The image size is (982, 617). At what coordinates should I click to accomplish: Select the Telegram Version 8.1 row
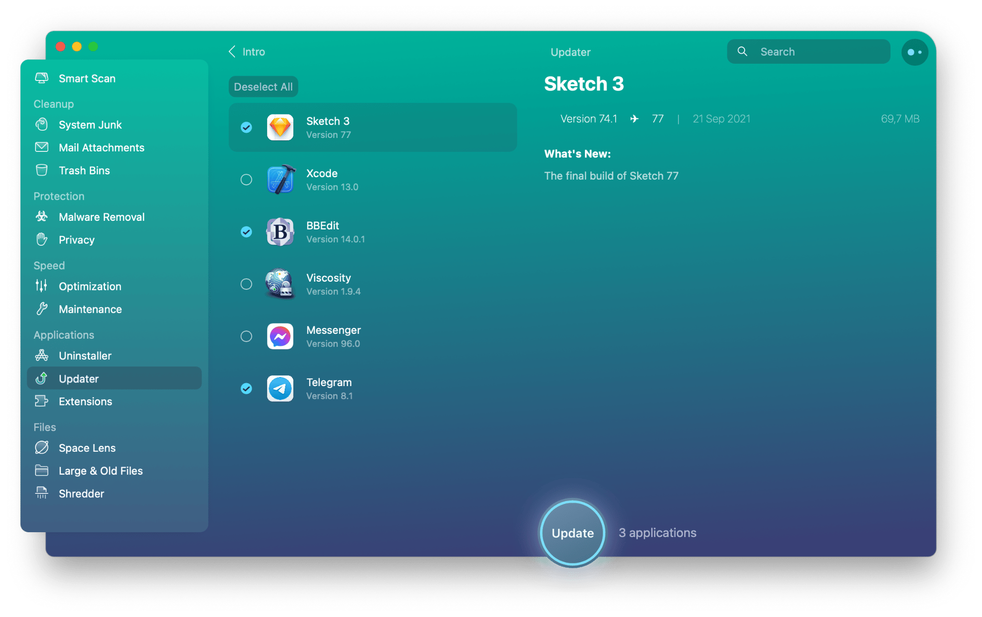(373, 388)
